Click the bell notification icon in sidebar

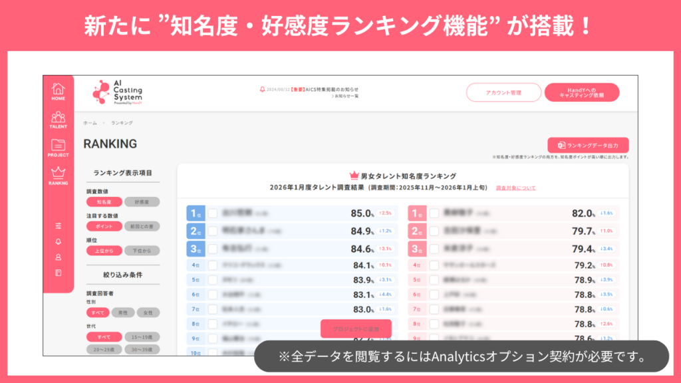[x=59, y=241]
